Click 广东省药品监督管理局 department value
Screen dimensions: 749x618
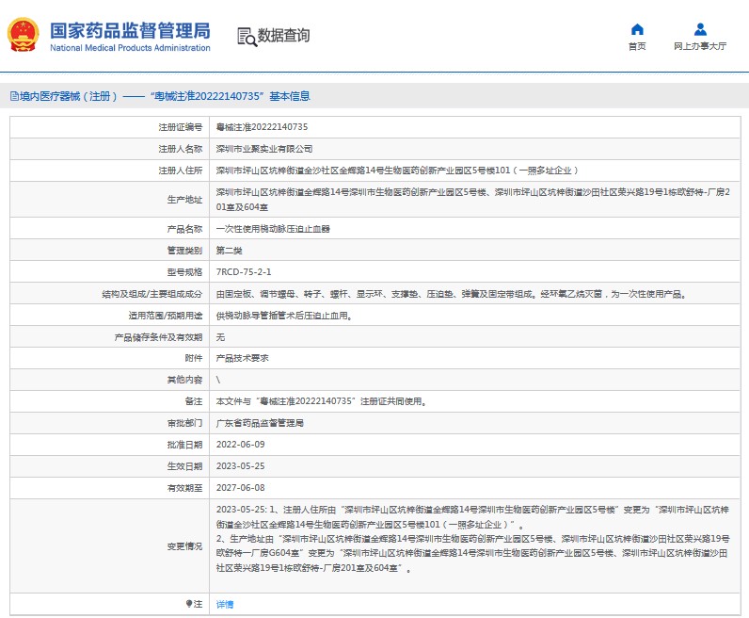[260, 423]
